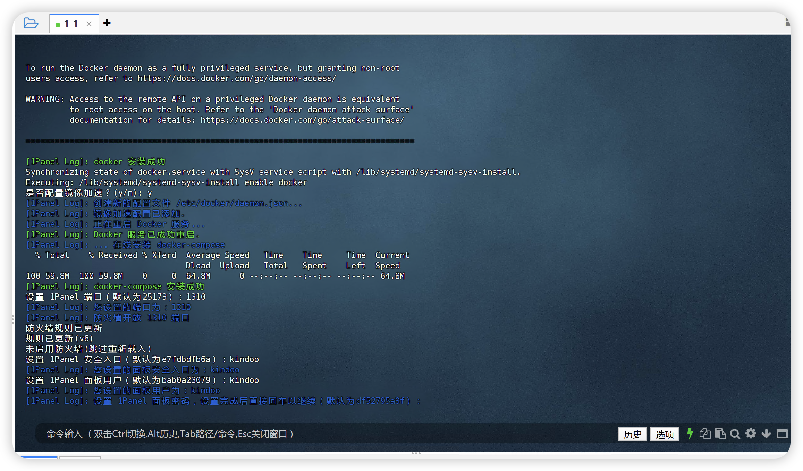
Task: Click the 'Docker 服务已成功重启' log line
Action: (x=113, y=234)
